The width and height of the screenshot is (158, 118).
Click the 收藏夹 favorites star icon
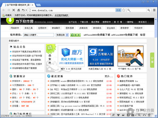pyautogui.click(x=3, y=15)
